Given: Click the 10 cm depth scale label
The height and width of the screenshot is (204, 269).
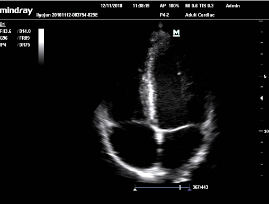Looking at the screenshot, I should point(266,131).
